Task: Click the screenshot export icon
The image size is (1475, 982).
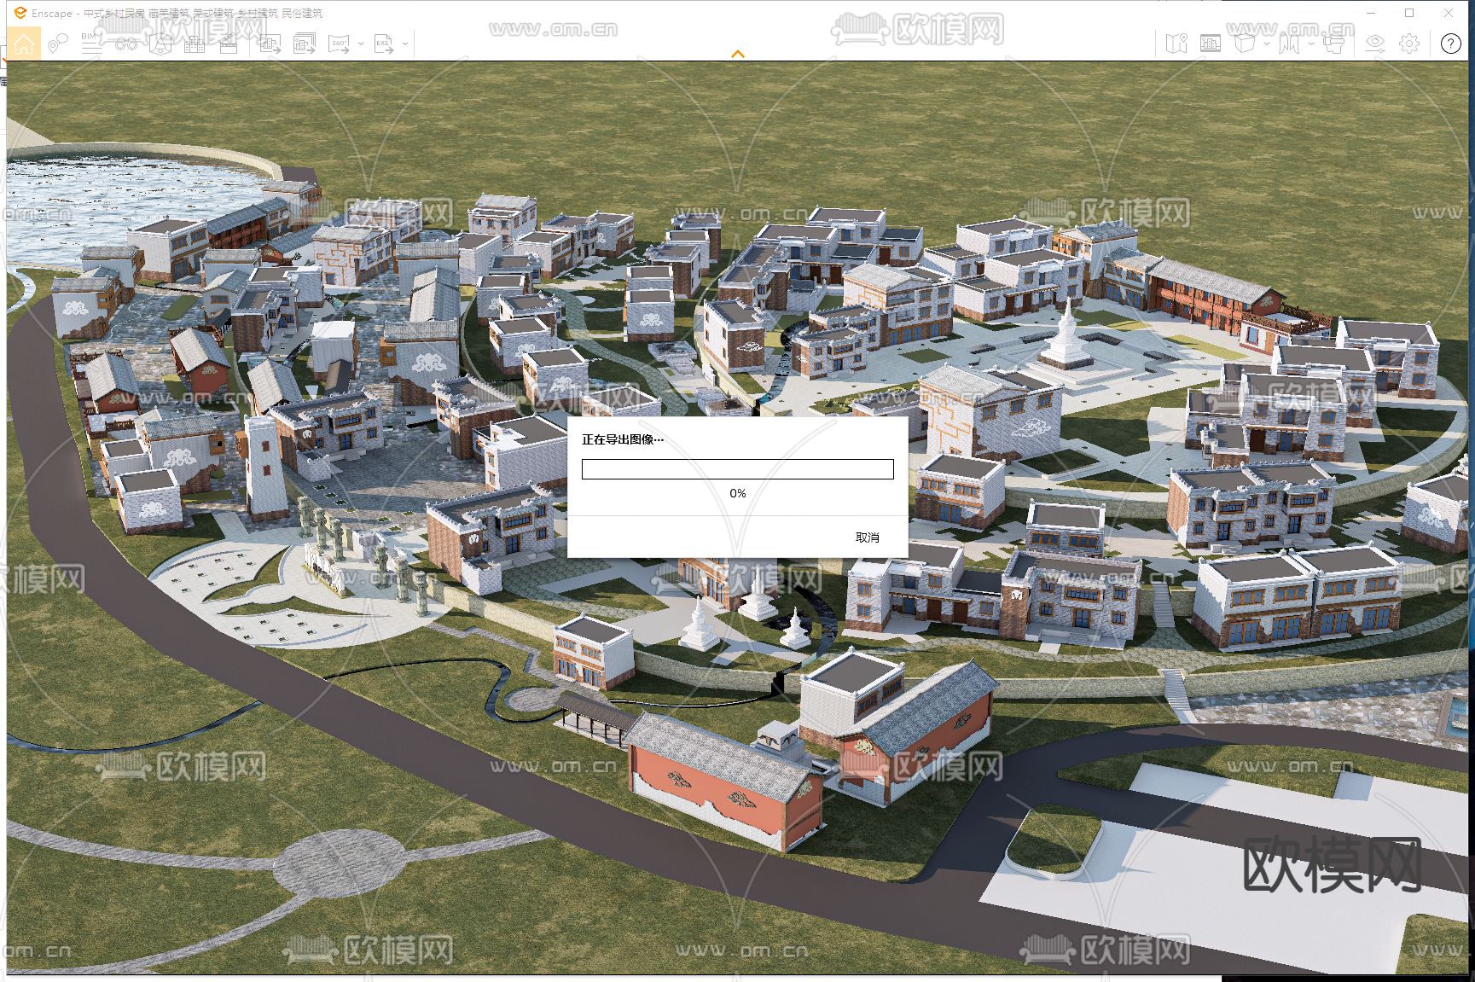Action: [x=270, y=44]
